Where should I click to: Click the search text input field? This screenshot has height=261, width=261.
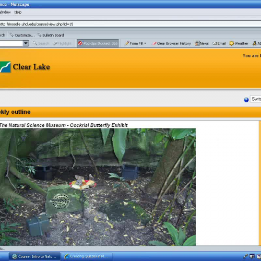click(11, 43)
